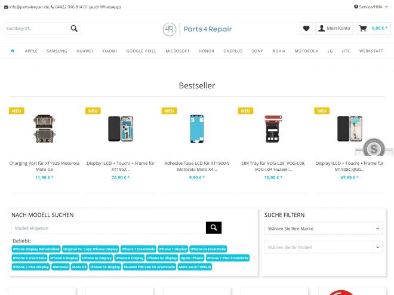Open the Microsoft menu
Viewport: 394px width, 295px height.
tap(177, 51)
